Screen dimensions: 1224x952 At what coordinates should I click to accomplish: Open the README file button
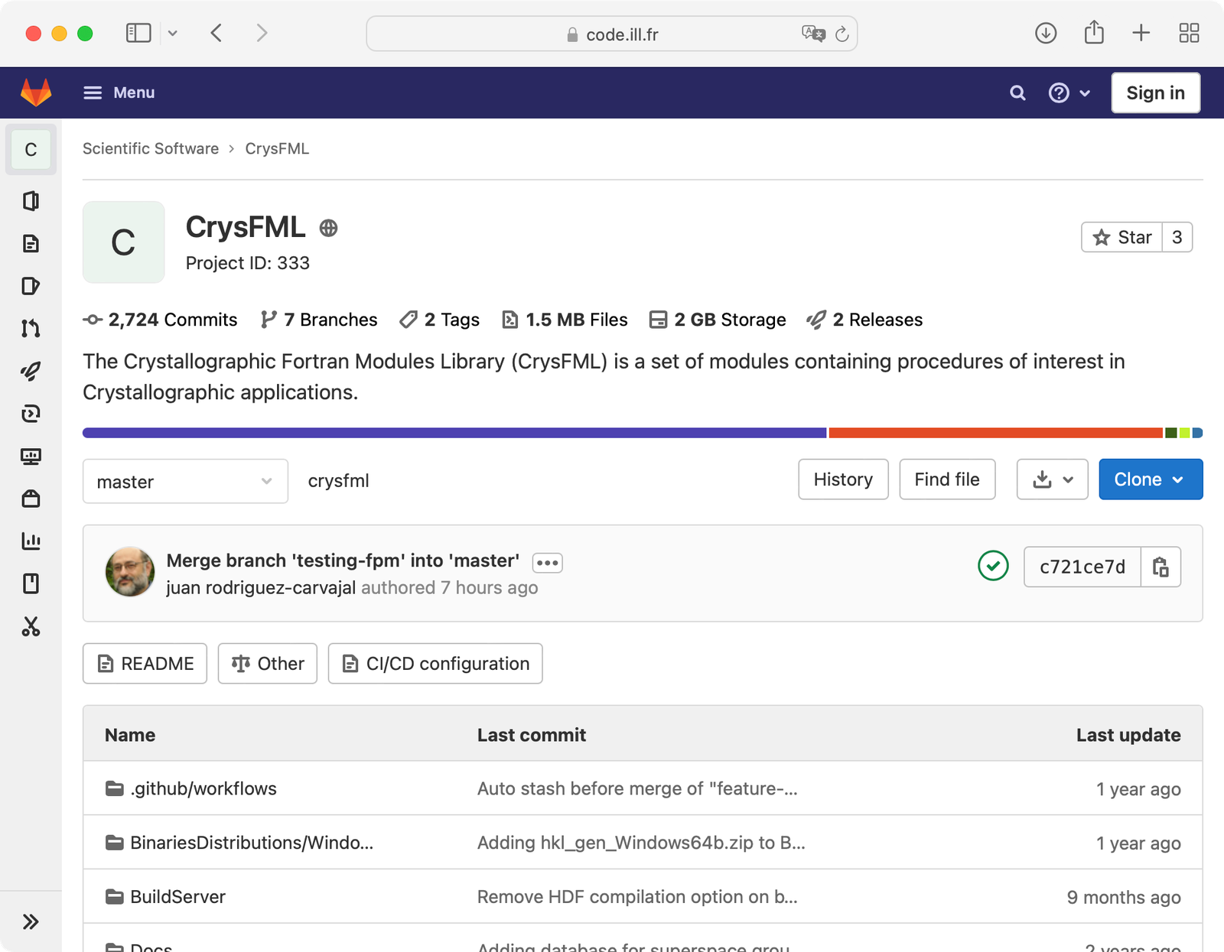tap(145, 664)
